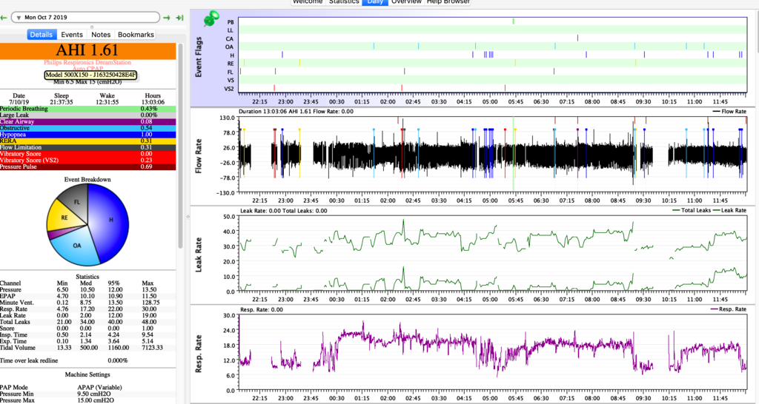Click the Clear Airway event row
The width and height of the screenshot is (759, 404).
tap(87, 122)
